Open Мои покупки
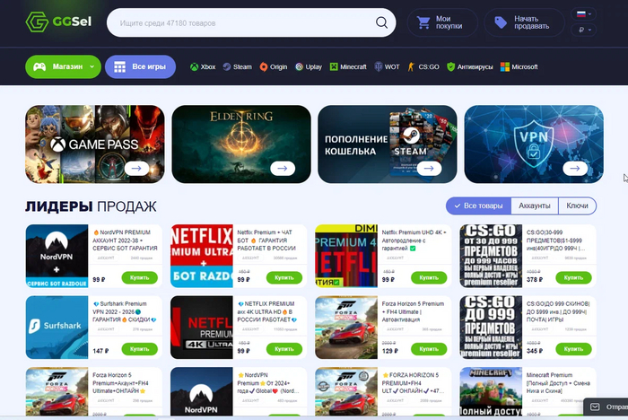This screenshot has width=628, height=420. click(x=442, y=22)
